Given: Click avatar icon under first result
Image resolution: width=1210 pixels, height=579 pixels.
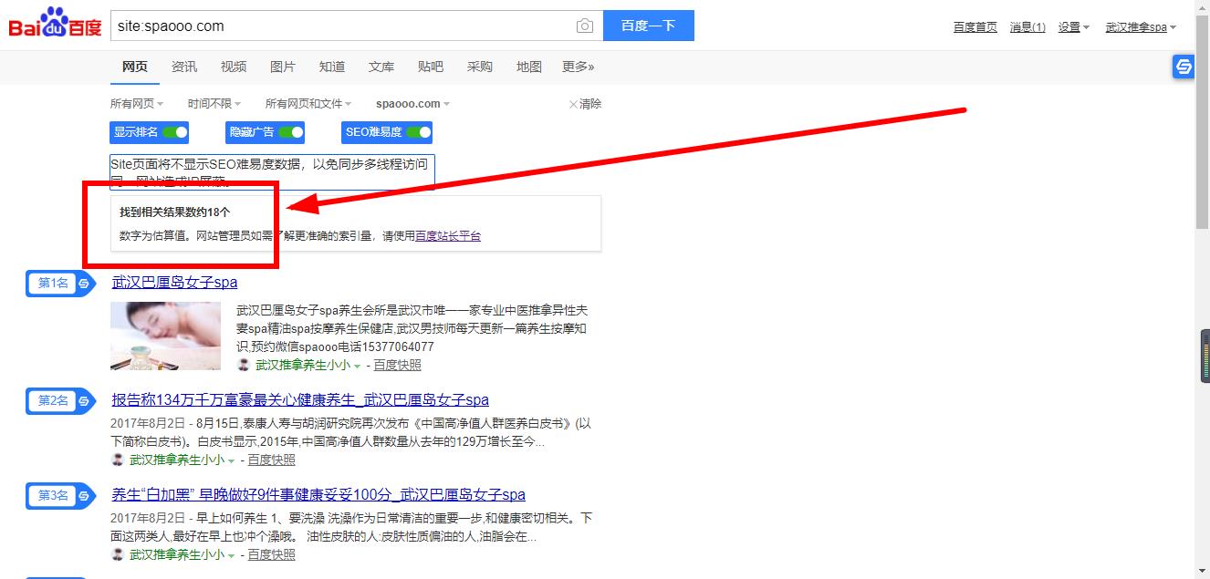Looking at the screenshot, I should click(244, 365).
